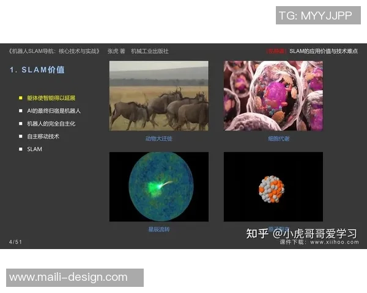
Task: Click the book title '《机器人SLAM导航:核心技术与实战》'
Action: click(x=54, y=51)
